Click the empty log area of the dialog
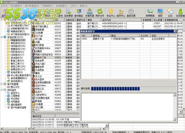The height and width of the screenshot is (133, 185). click(x=127, y=107)
